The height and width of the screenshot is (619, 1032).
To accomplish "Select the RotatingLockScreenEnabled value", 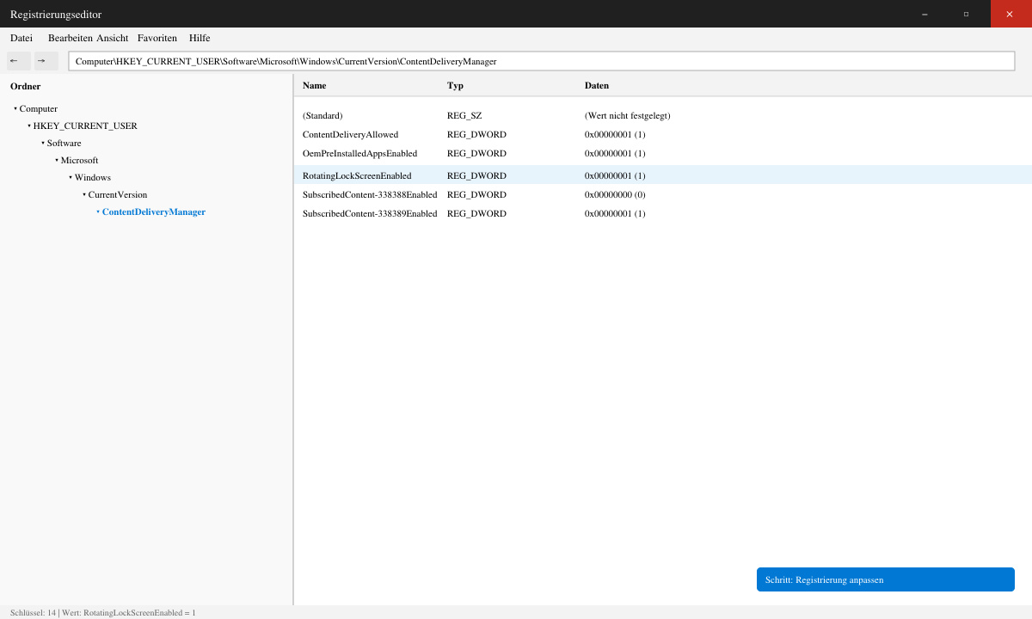I will coord(357,175).
